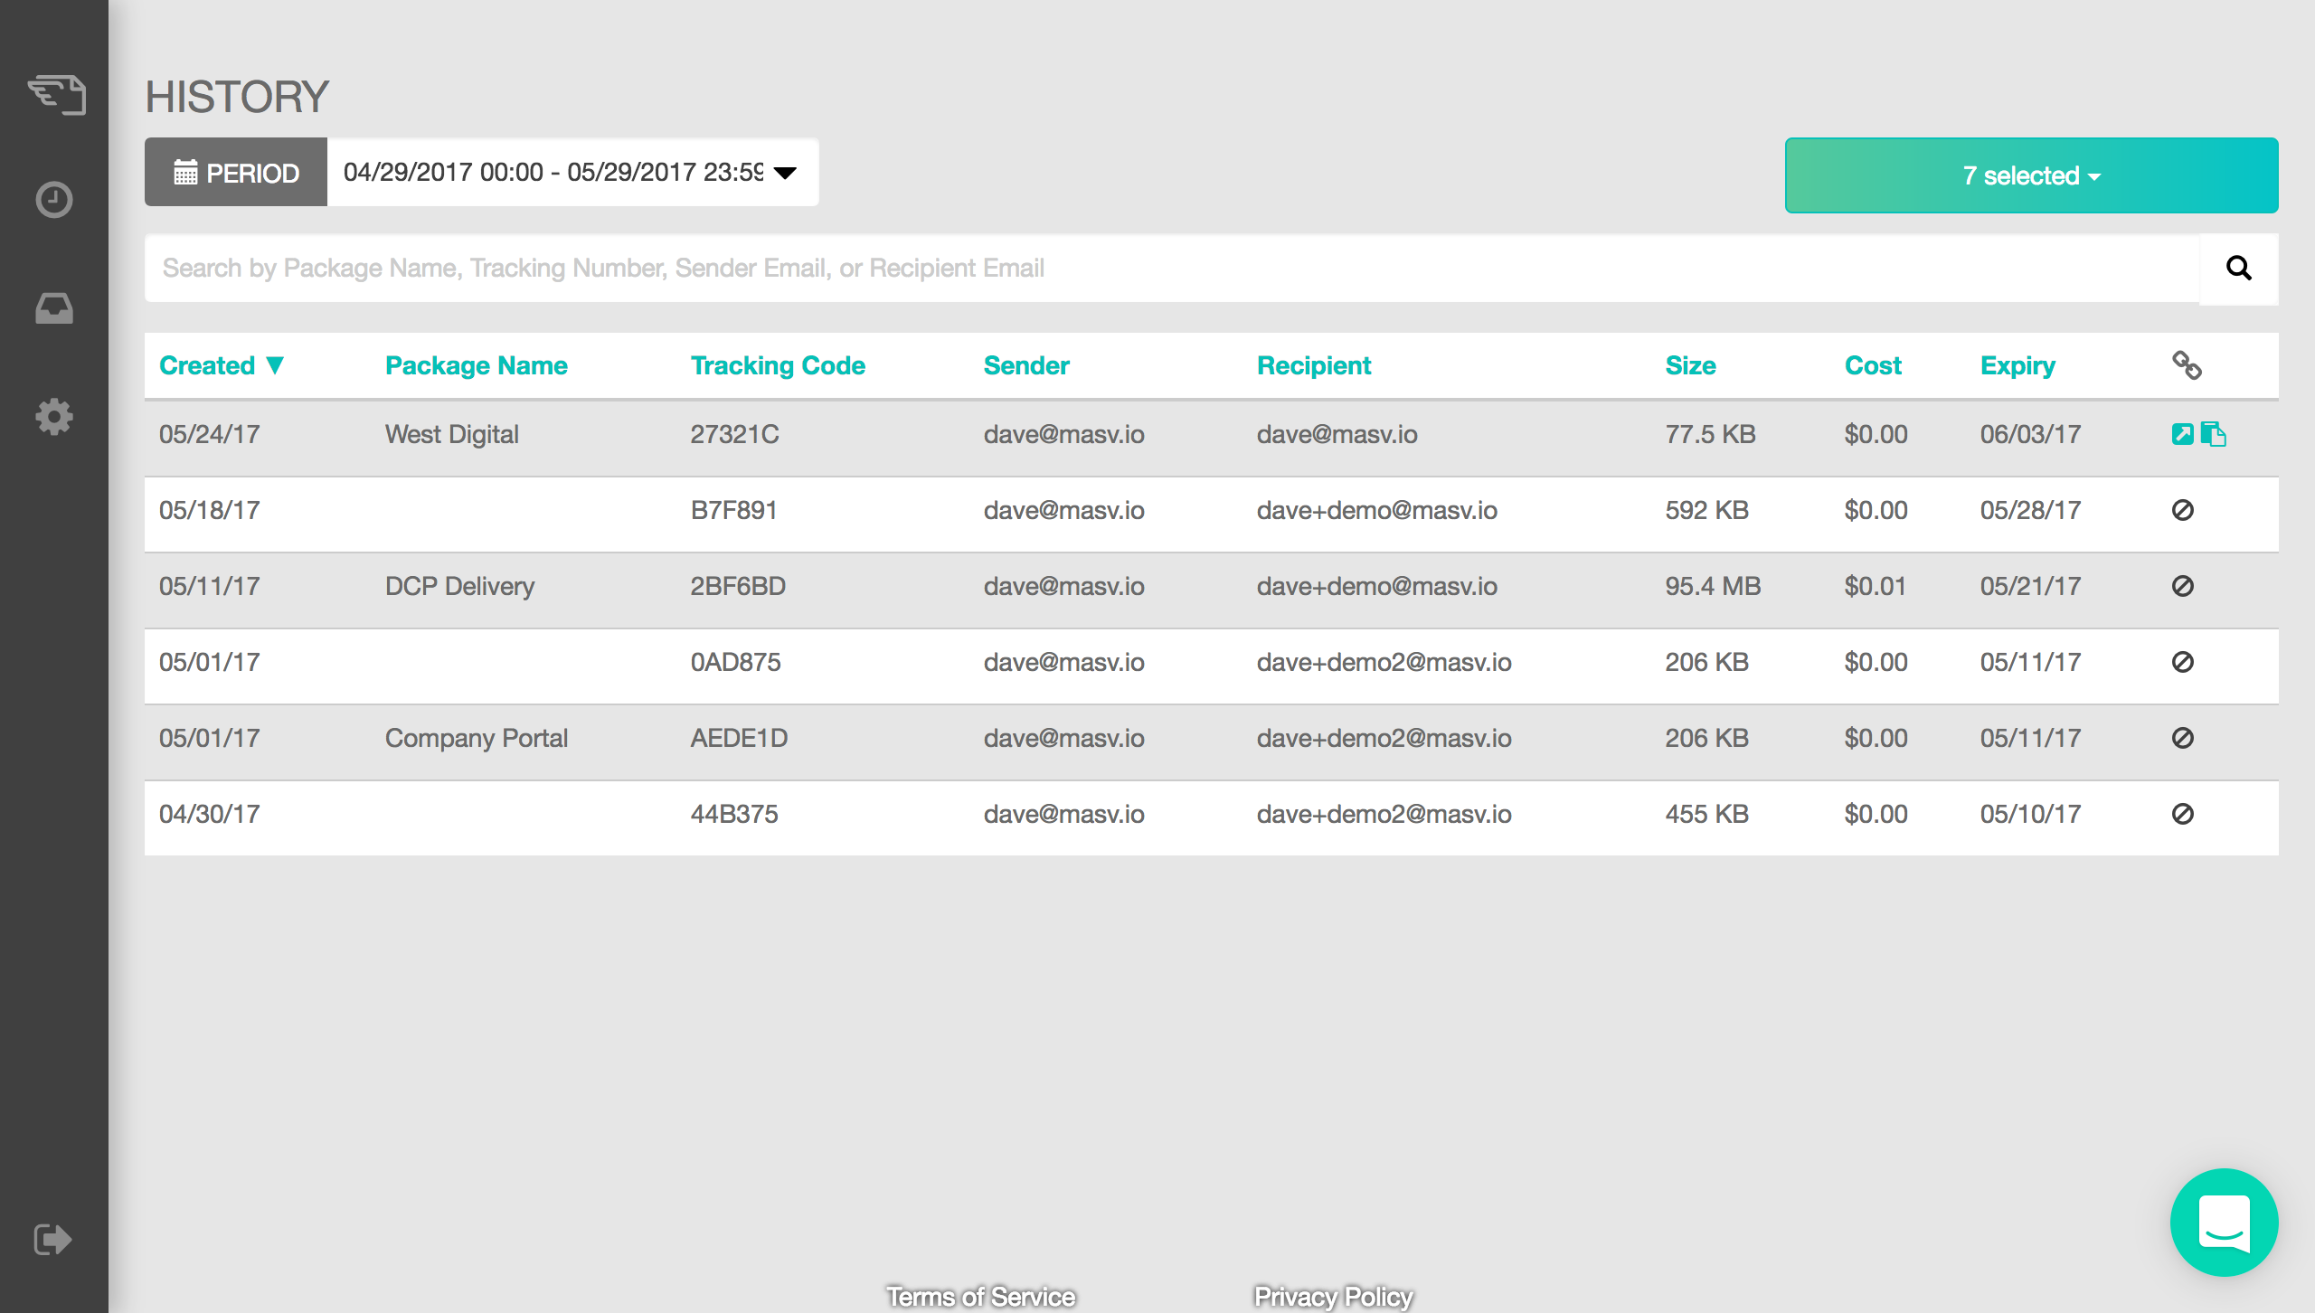Image resolution: width=2315 pixels, height=1313 pixels.
Task: Open the Terms of Service link
Action: 980,1297
